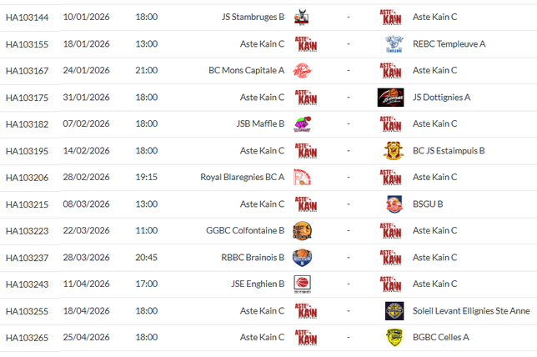Click the RBBC Brainois B logo
Image resolution: width=537 pixels, height=357 pixels.
303,257
